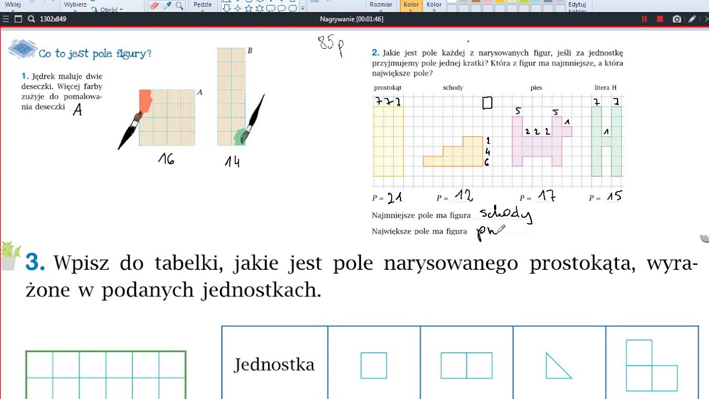Pick the pink color swatch
This screenshot has height=399, width=709.
pyautogui.click(x=487, y=2)
